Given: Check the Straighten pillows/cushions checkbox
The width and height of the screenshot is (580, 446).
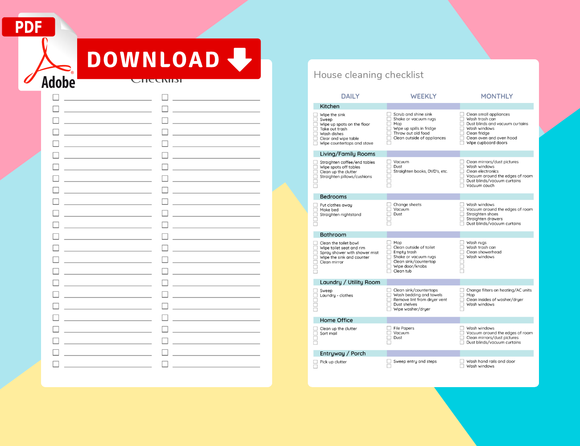Looking at the screenshot, I should point(315,177).
